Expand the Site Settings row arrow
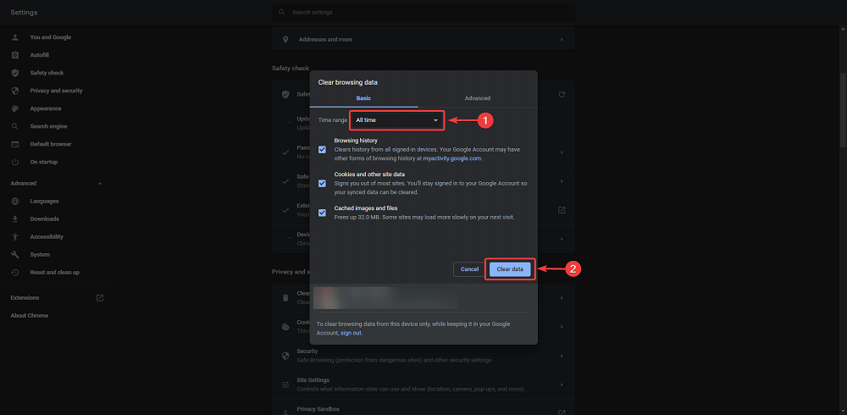 coord(562,385)
